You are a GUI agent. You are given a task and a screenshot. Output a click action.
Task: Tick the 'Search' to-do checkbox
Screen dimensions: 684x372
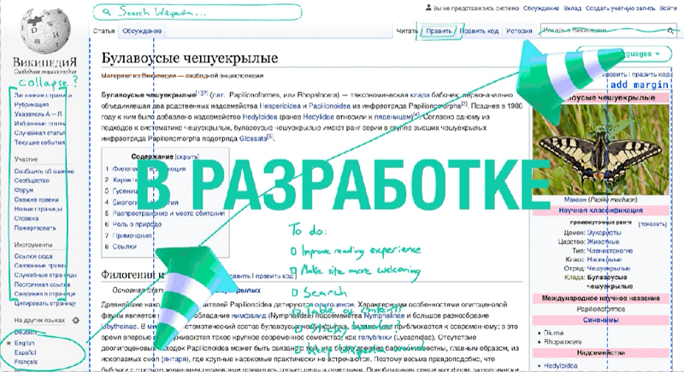(x=293, y=292)
